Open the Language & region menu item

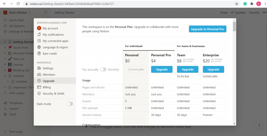pyautogui.click(x=55, y=47)
